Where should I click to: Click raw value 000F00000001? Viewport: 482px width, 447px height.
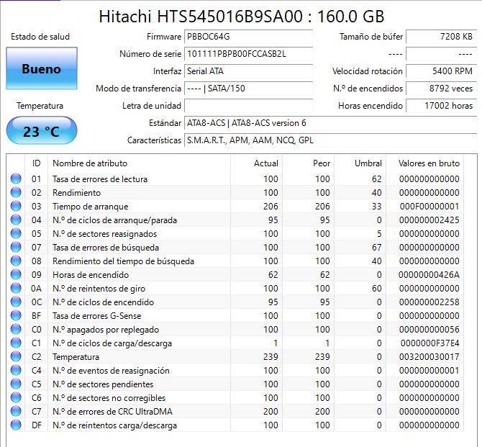coord(429,207)
